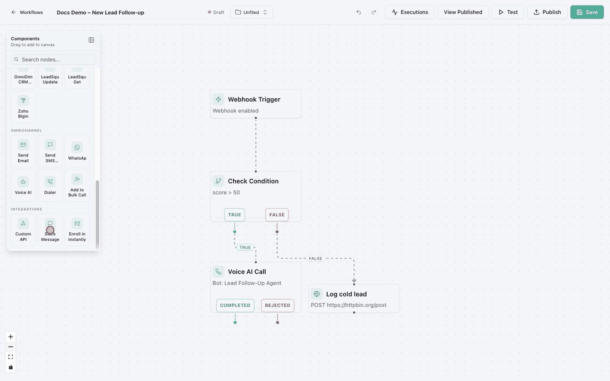Select the Enroll in Instantly component
This screenshot has height=381, width=610.
click(77, 230)
